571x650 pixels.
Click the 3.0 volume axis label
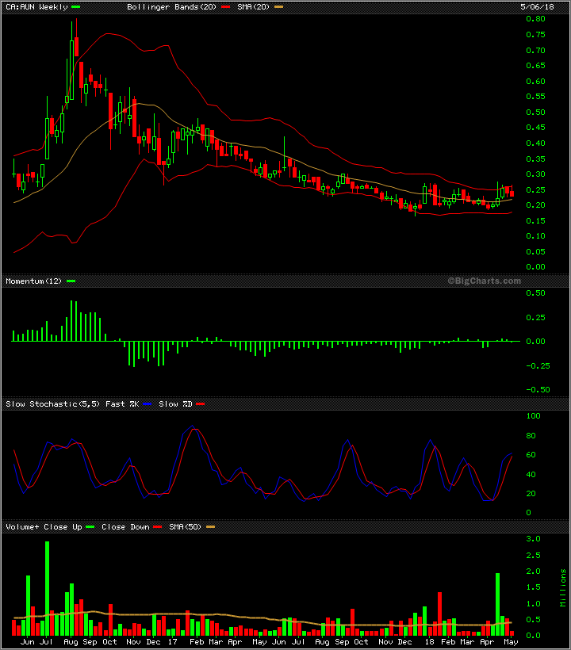click(533, 539)
